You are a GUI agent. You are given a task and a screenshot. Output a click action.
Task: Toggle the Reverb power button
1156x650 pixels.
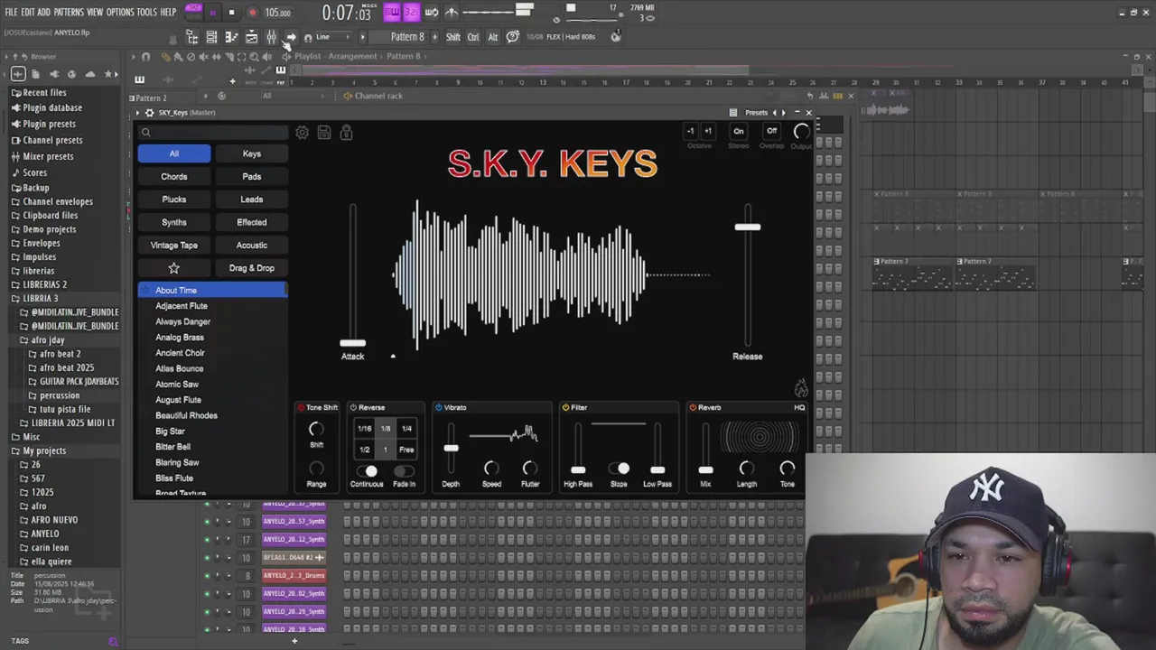pyautogui.click(x=693, y=407)
